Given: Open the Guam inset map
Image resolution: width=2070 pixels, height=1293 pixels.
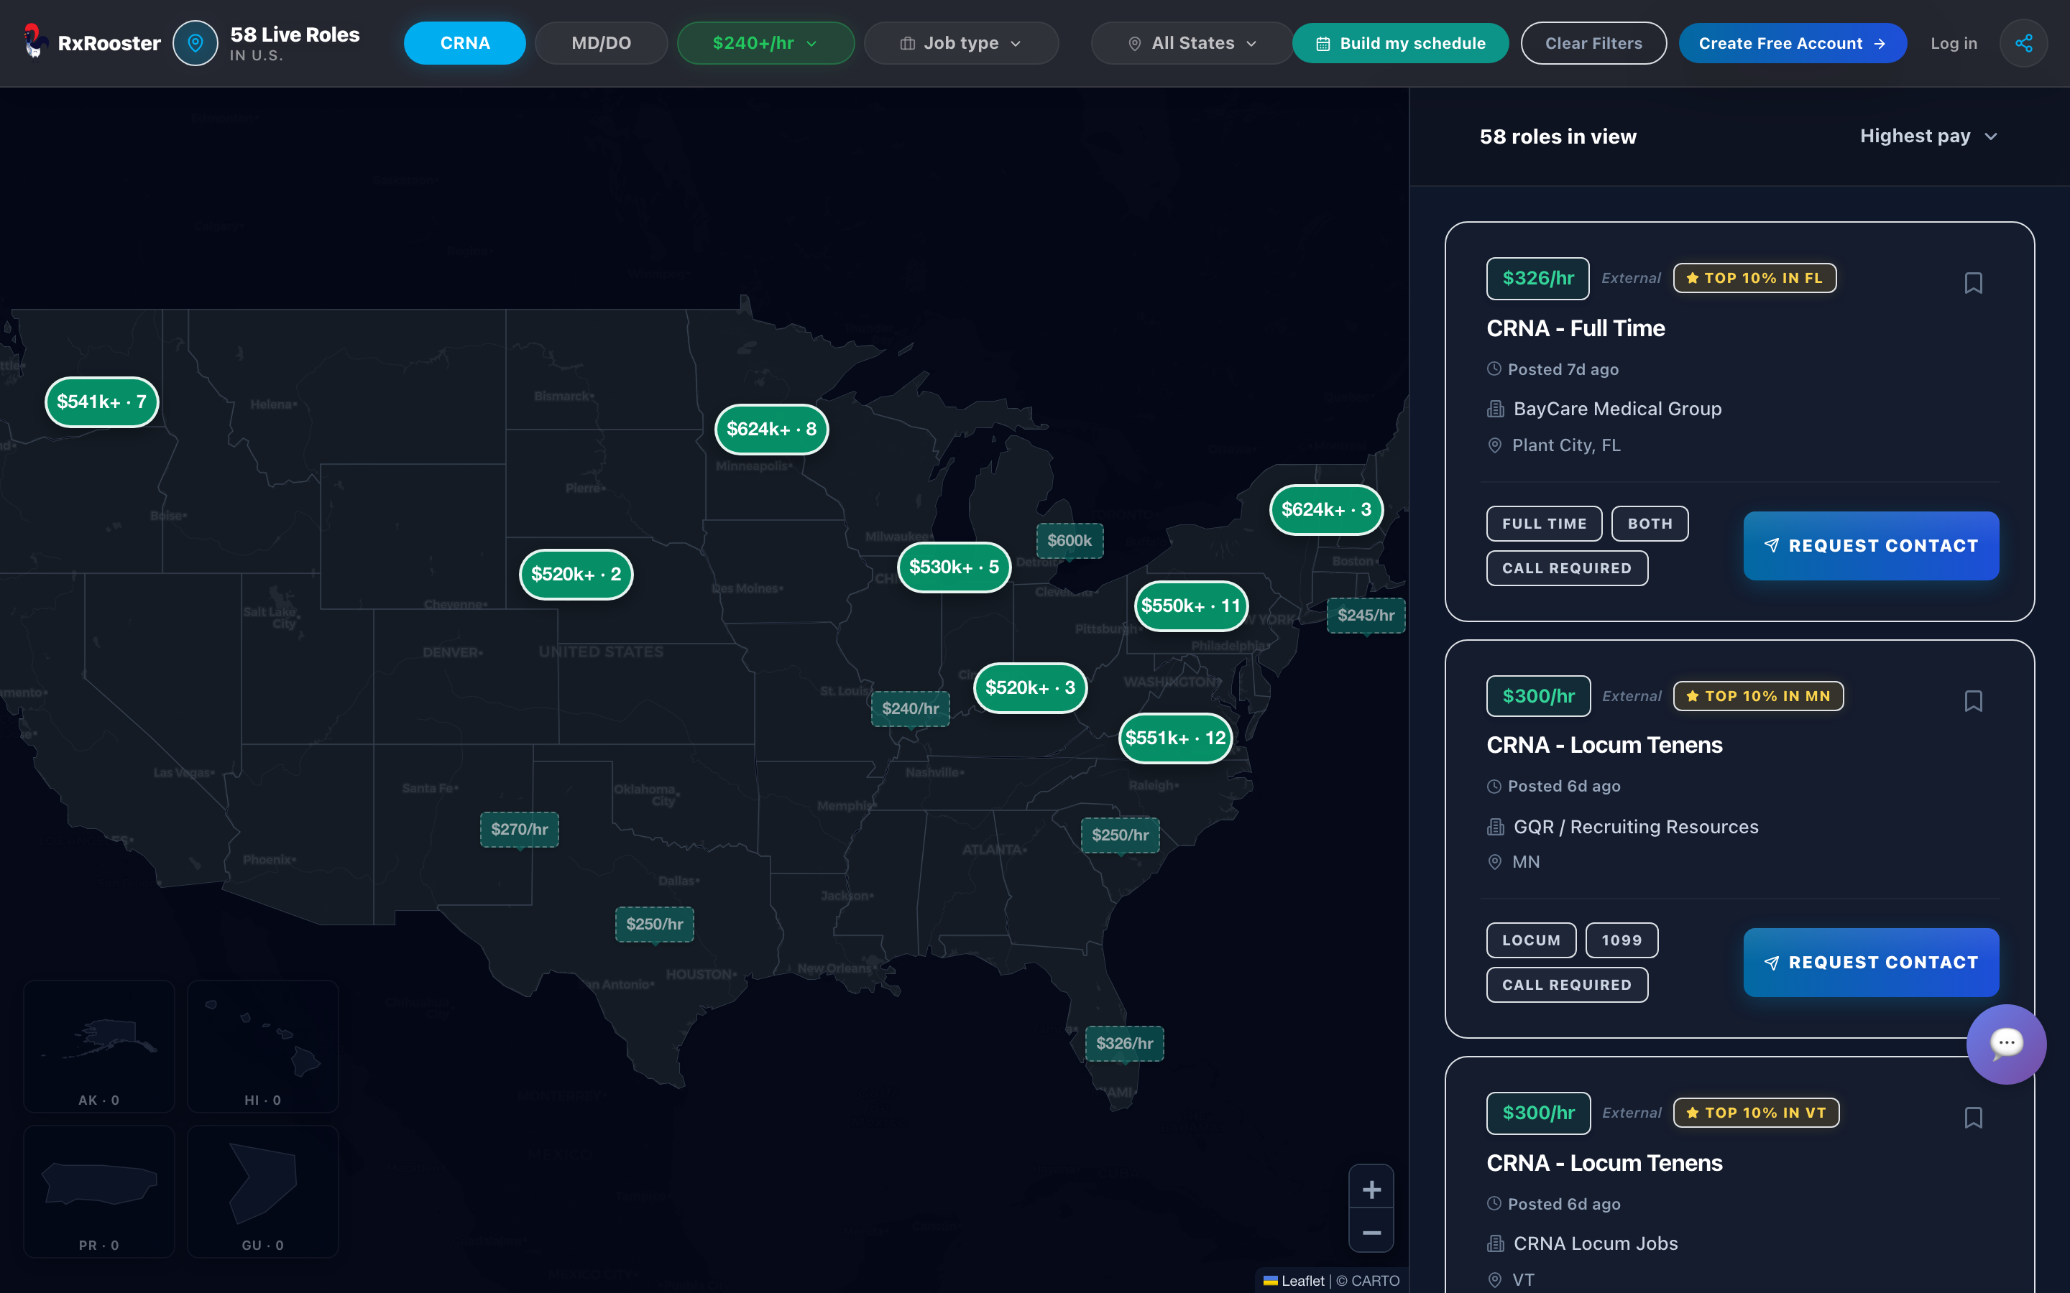Looking at the screenshot, I should point(262,1191).
